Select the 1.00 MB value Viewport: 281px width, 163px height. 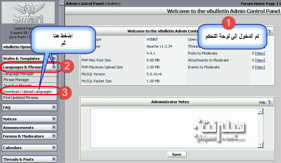click(153, 81)
